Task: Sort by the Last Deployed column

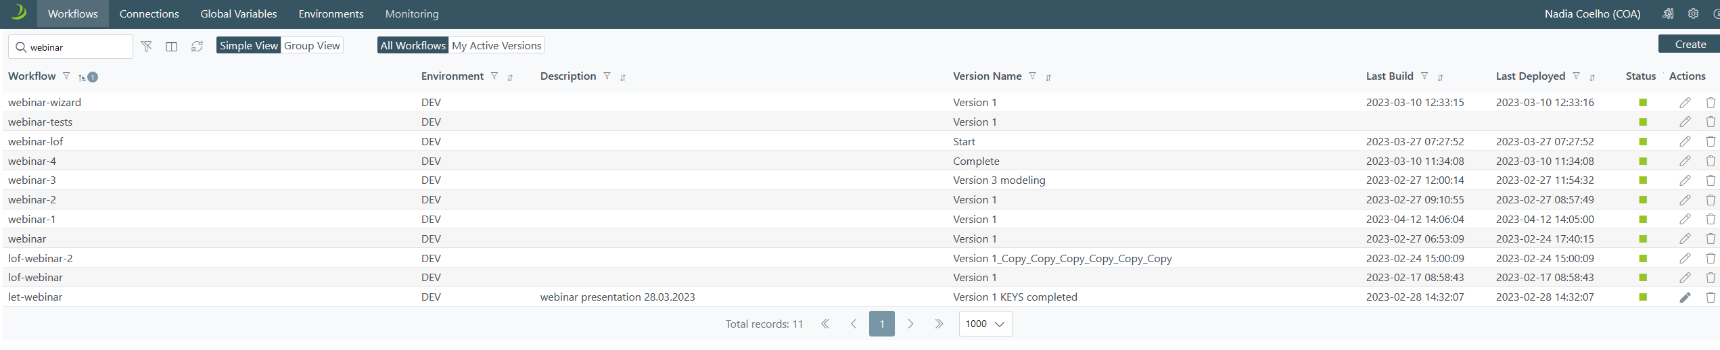Action: pos(1592,78)
